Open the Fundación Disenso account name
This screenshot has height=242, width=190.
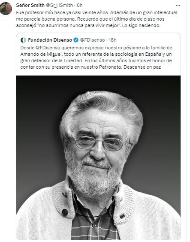[50, 40]
